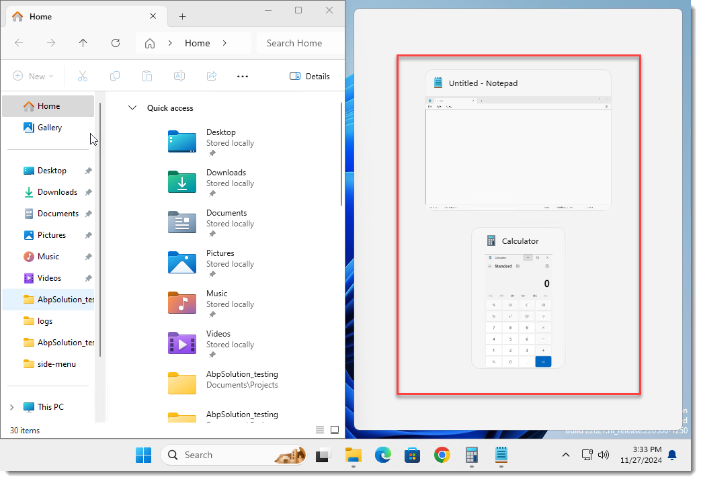Click the Copy icon in the toolbar
The width and height of the screenshot is (701, 481).
click(x=115, y=76)
